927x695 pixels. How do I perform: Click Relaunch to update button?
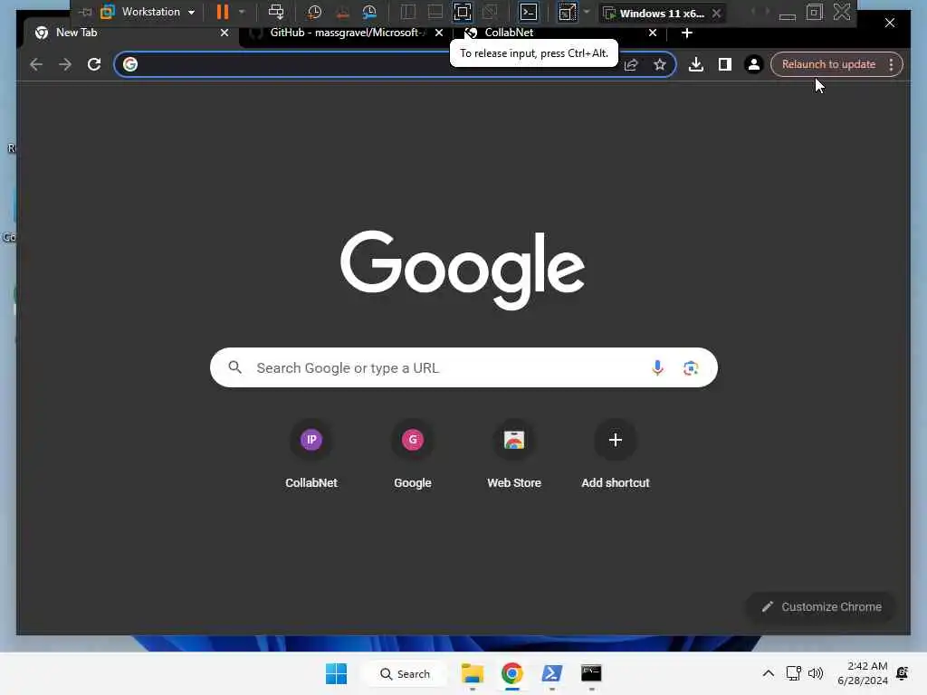coord(828,64)
